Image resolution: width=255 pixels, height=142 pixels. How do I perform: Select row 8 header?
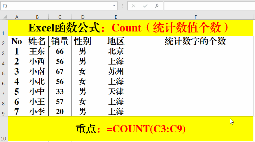coord(4,101)
